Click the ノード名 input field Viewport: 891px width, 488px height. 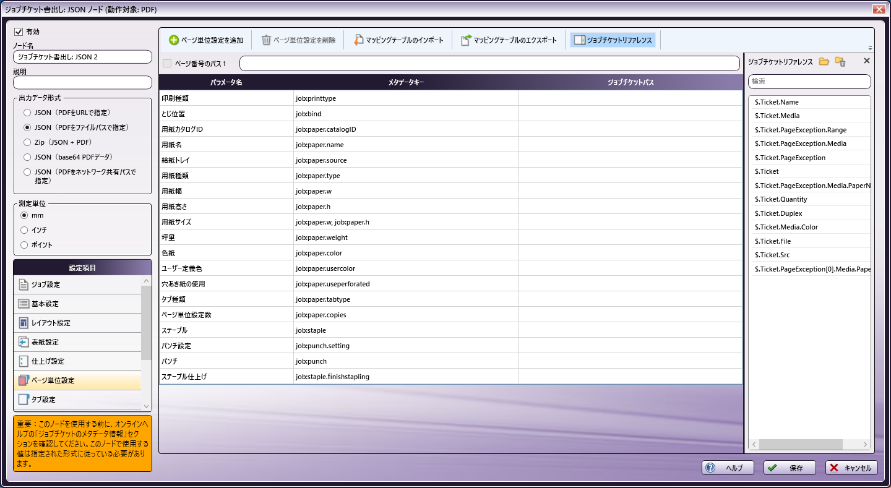(x=82, y=57)
